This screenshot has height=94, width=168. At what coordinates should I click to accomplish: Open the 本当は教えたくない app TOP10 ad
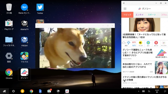coord(137,66)
